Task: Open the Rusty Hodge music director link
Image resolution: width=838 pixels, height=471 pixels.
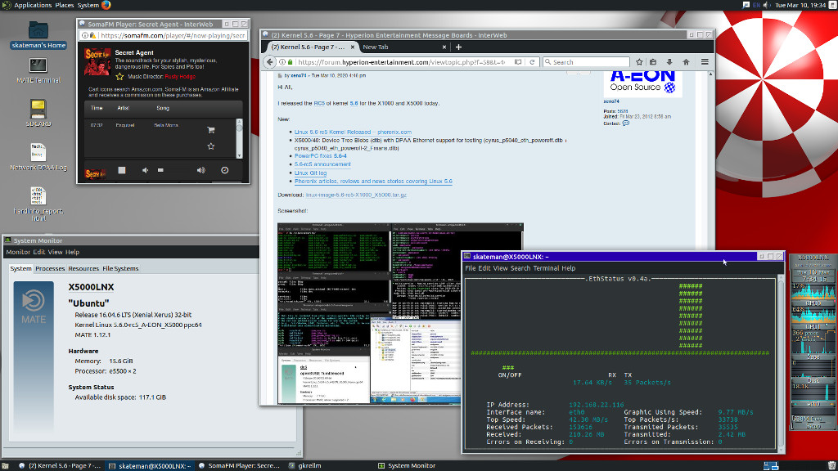Action: click(180, 76)
